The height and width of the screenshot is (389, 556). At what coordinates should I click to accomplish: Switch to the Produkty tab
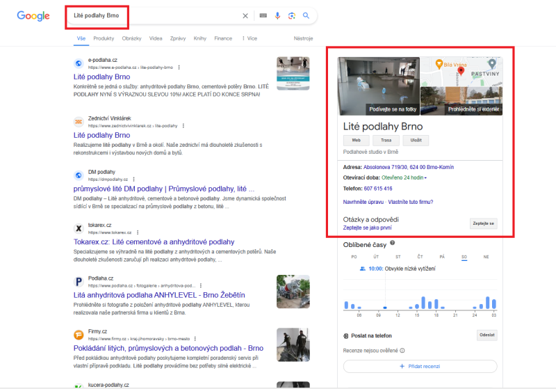(104, 38)
